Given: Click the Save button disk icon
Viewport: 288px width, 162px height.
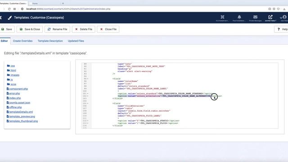Looking at the screenshot, I should 3,29.
